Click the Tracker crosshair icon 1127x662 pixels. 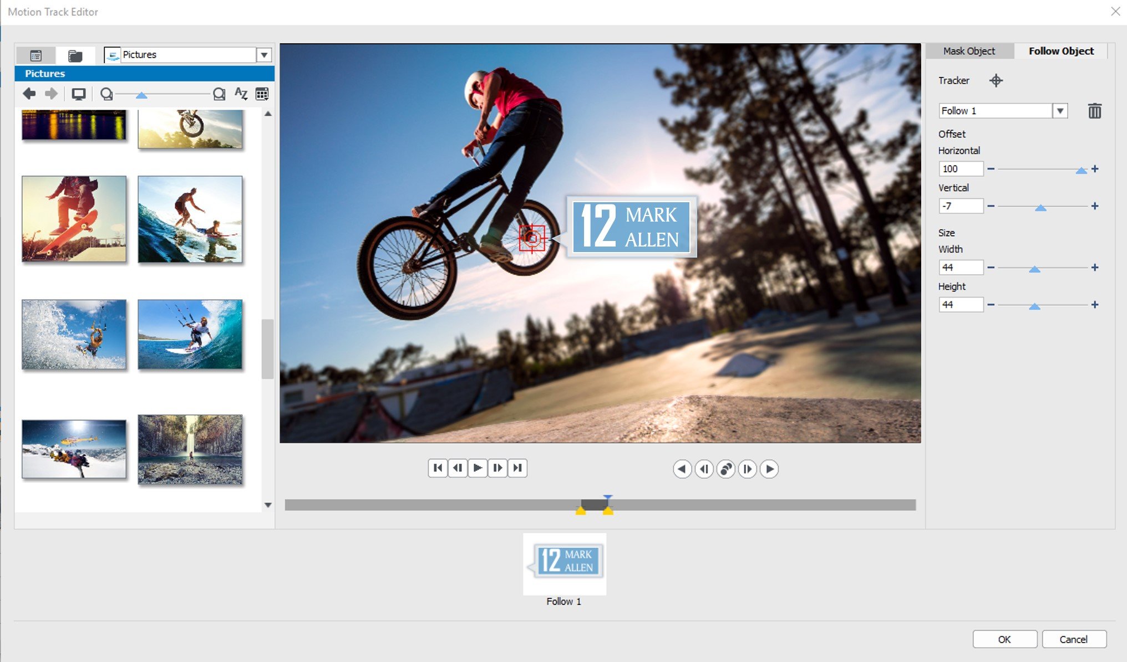point(996,81)
